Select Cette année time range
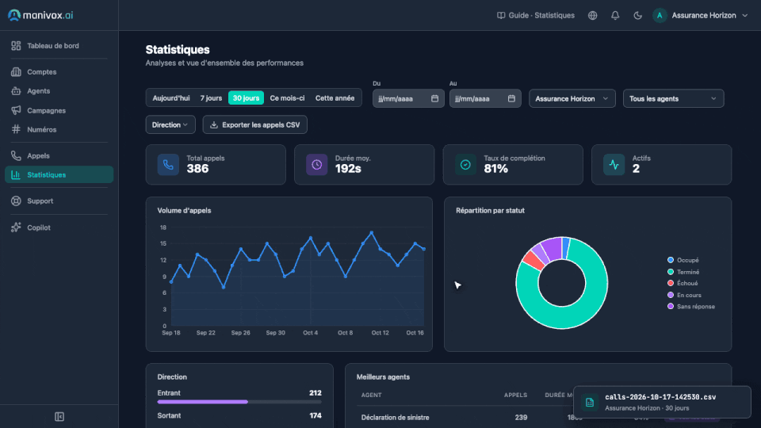Viewport: 761px width, 428px height. coord(335,98)
